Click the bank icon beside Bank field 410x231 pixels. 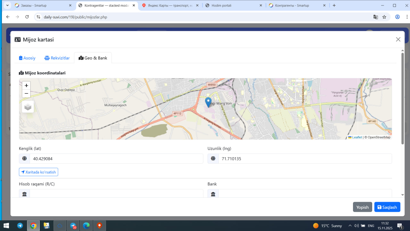coord(213,193)
